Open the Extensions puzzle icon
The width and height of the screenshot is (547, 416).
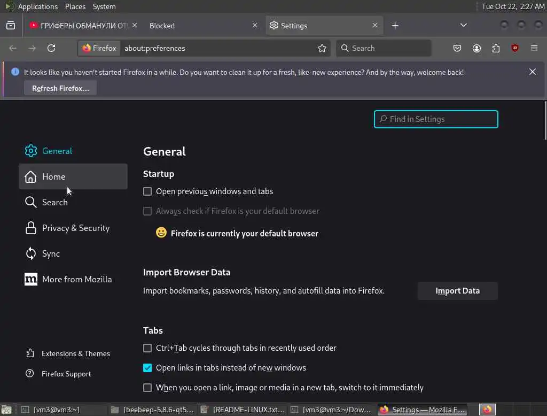click(x=496, y=48)
